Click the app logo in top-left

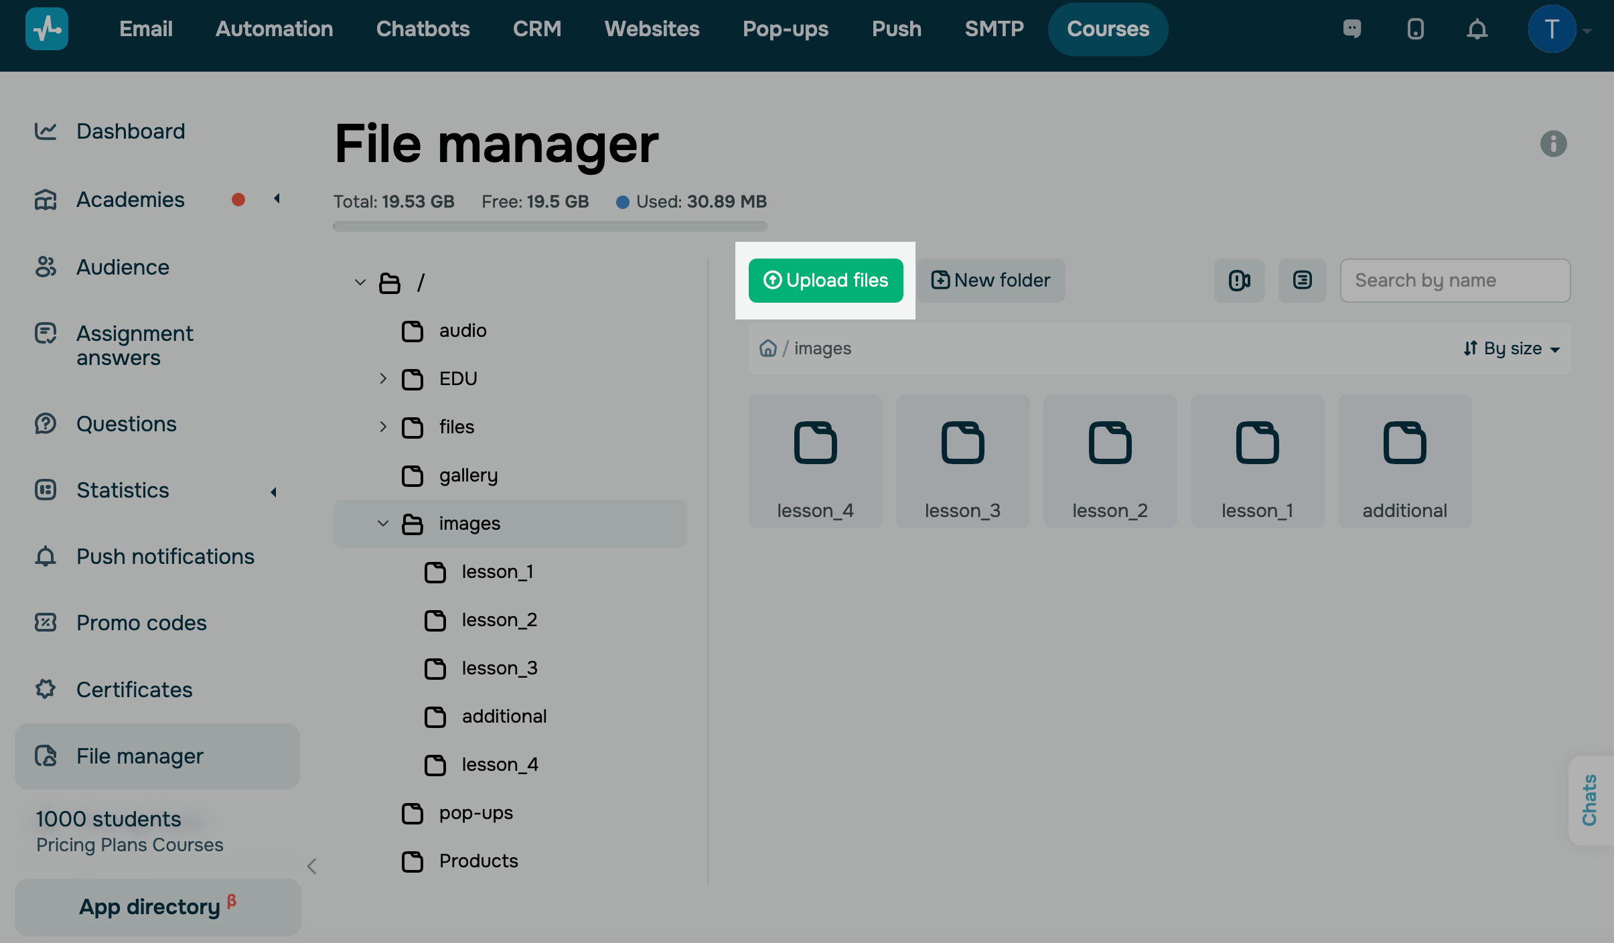click(47, 29)
